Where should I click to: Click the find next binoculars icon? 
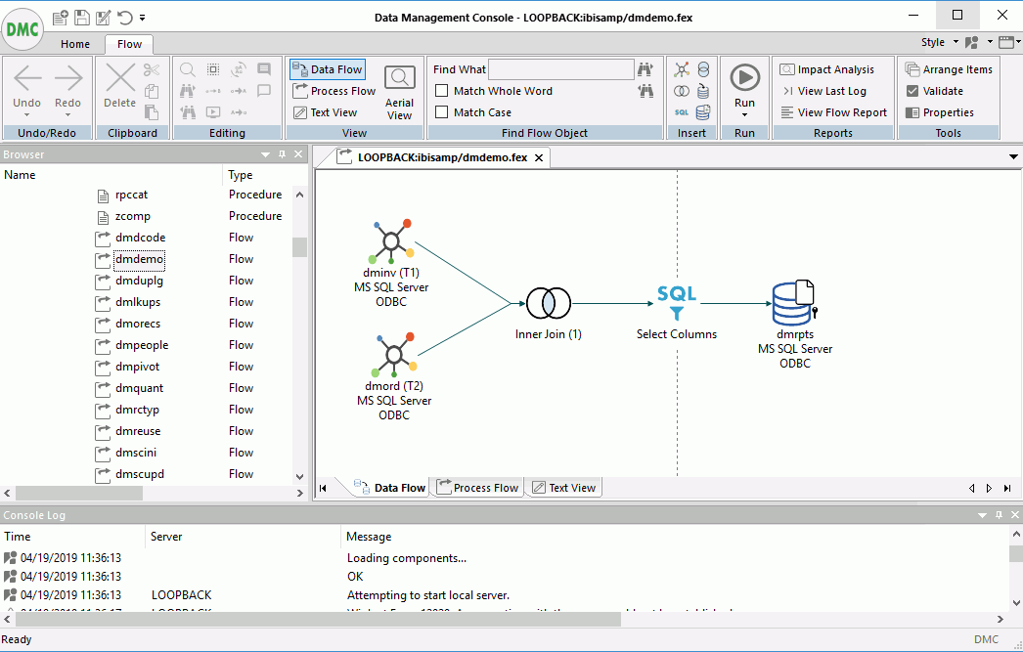pyautogui.click(x=645, y=69)
